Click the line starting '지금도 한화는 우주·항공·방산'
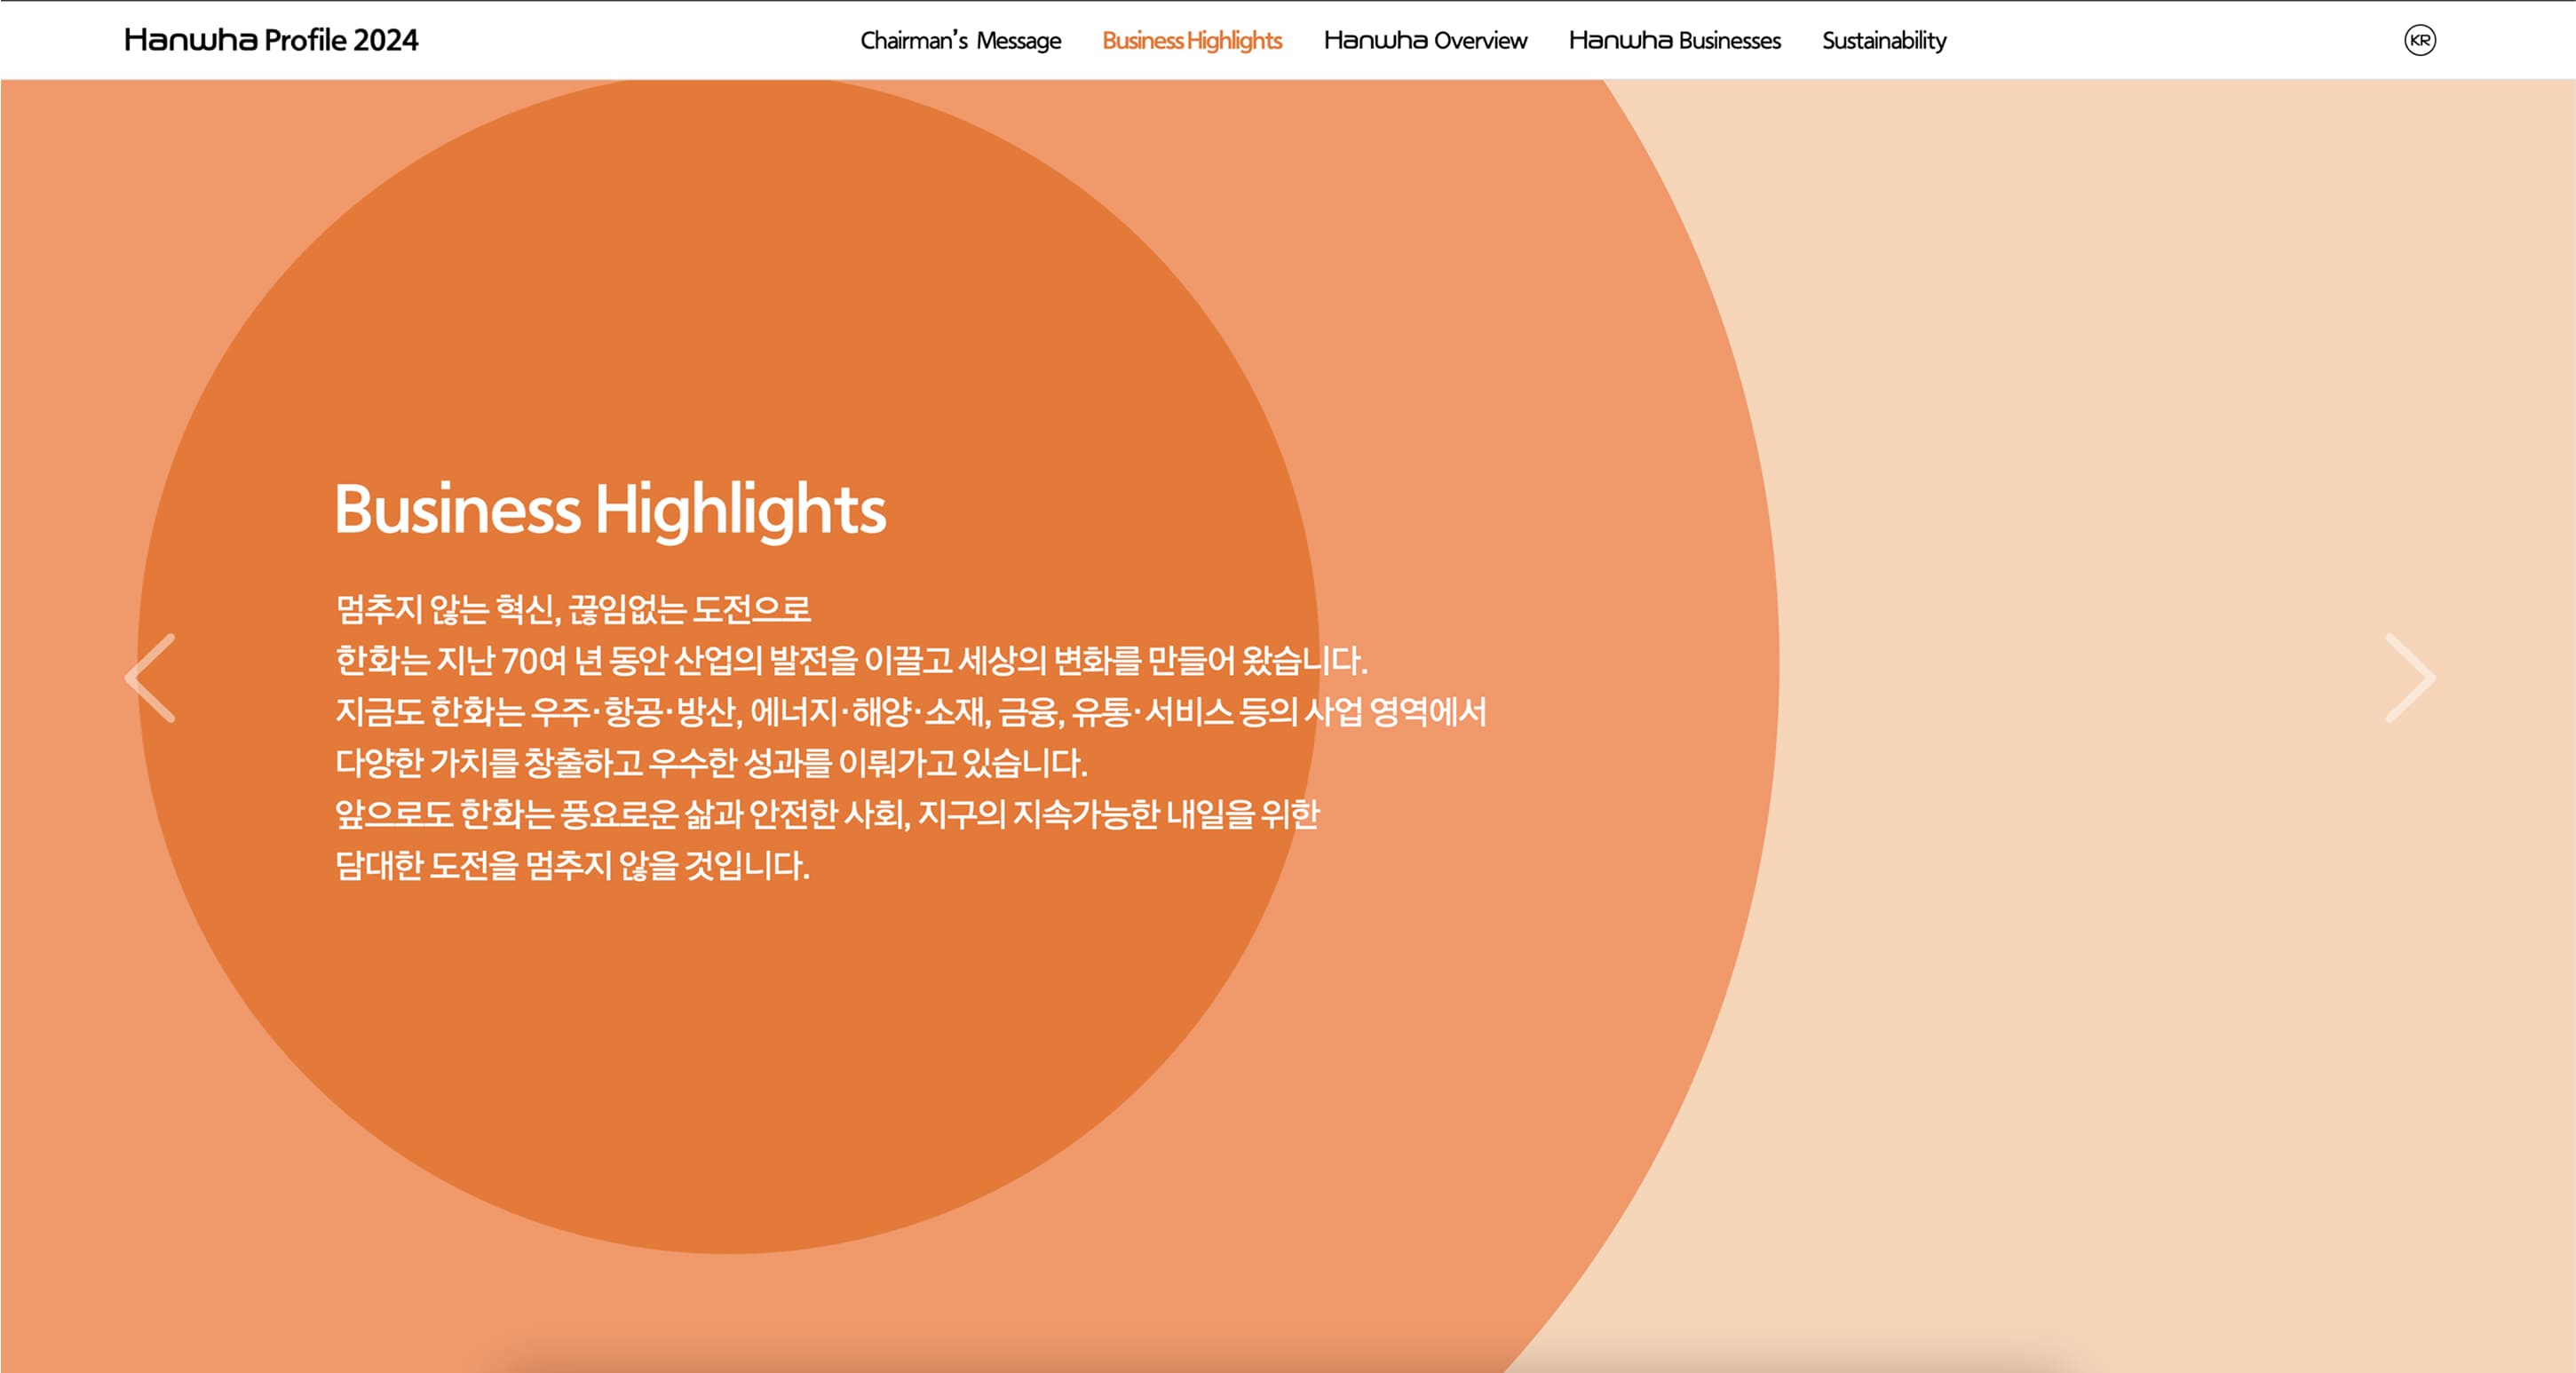Screen dimensions: 2576x1373 911,711
